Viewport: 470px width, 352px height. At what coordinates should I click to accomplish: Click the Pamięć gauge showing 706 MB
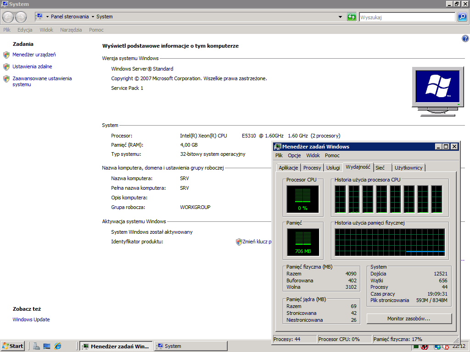[303, 242]
